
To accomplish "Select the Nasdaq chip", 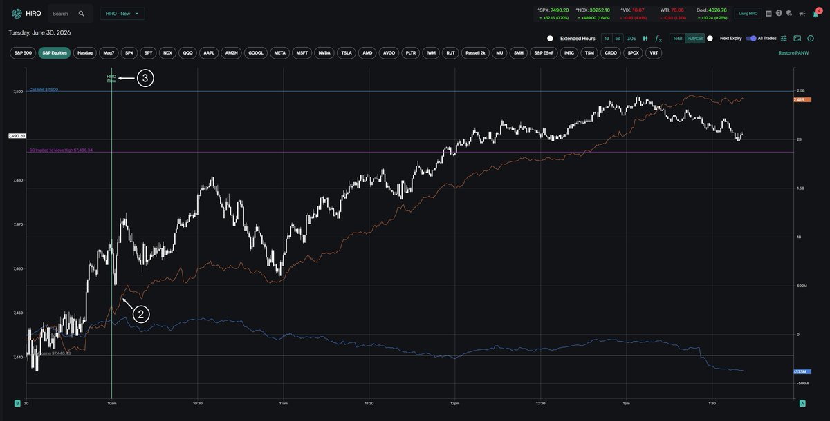I will click(x=85, y=52).
